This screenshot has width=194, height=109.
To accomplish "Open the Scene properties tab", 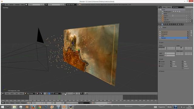I will (164, 24).
